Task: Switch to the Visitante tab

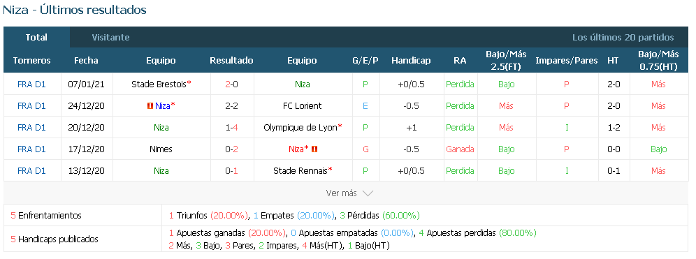Action: tap(110, 37)
